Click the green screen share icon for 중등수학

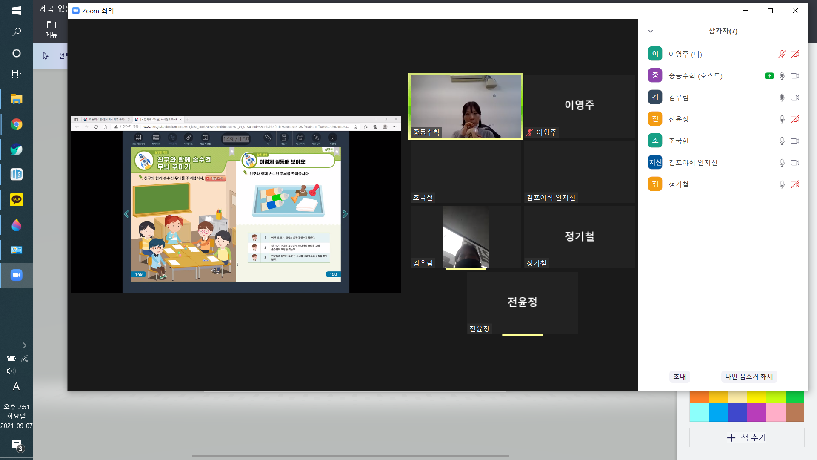point(769,76)
